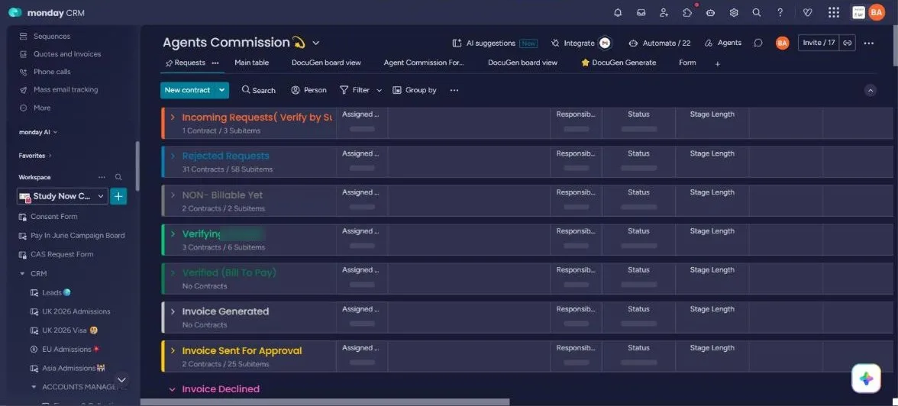Expand the Incoming Requests group
The height and width of the screenshot is (406, 898).
[173, 117]
